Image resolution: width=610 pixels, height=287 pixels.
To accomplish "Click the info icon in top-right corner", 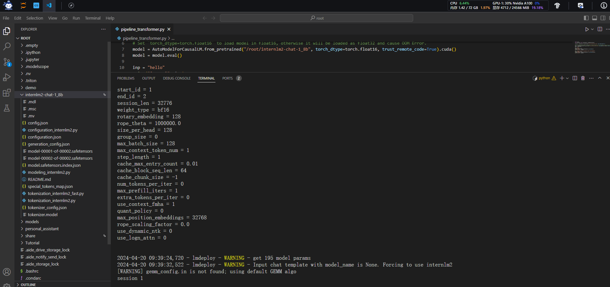I will pos(604,5).
